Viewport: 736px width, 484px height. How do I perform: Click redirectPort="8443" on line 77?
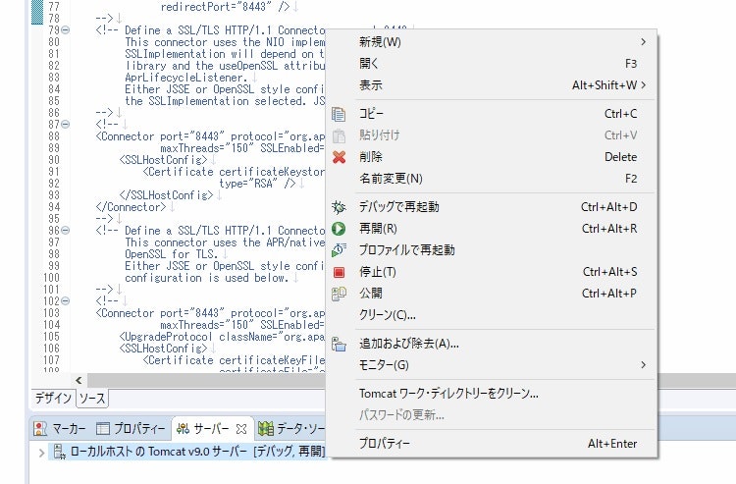pos(217,7)
